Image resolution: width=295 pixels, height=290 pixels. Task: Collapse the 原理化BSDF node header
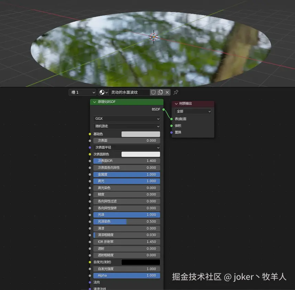click(x=94, y=102)
